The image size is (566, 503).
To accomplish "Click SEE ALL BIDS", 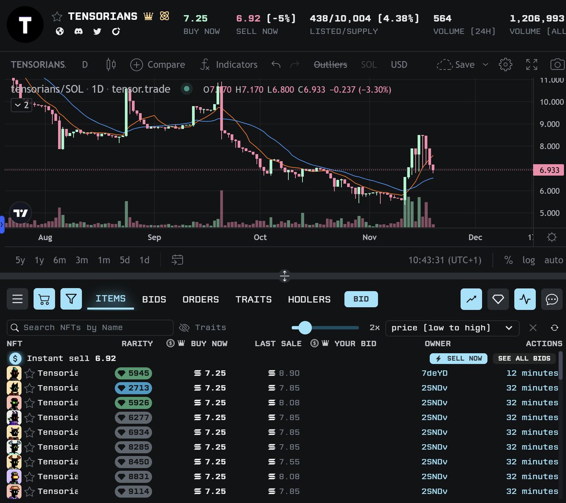I will click(524, 358).
